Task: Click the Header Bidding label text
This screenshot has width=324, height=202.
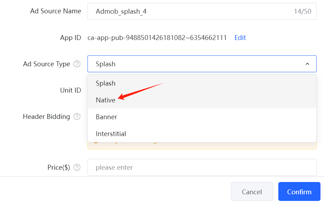Action: click(46, 117)
